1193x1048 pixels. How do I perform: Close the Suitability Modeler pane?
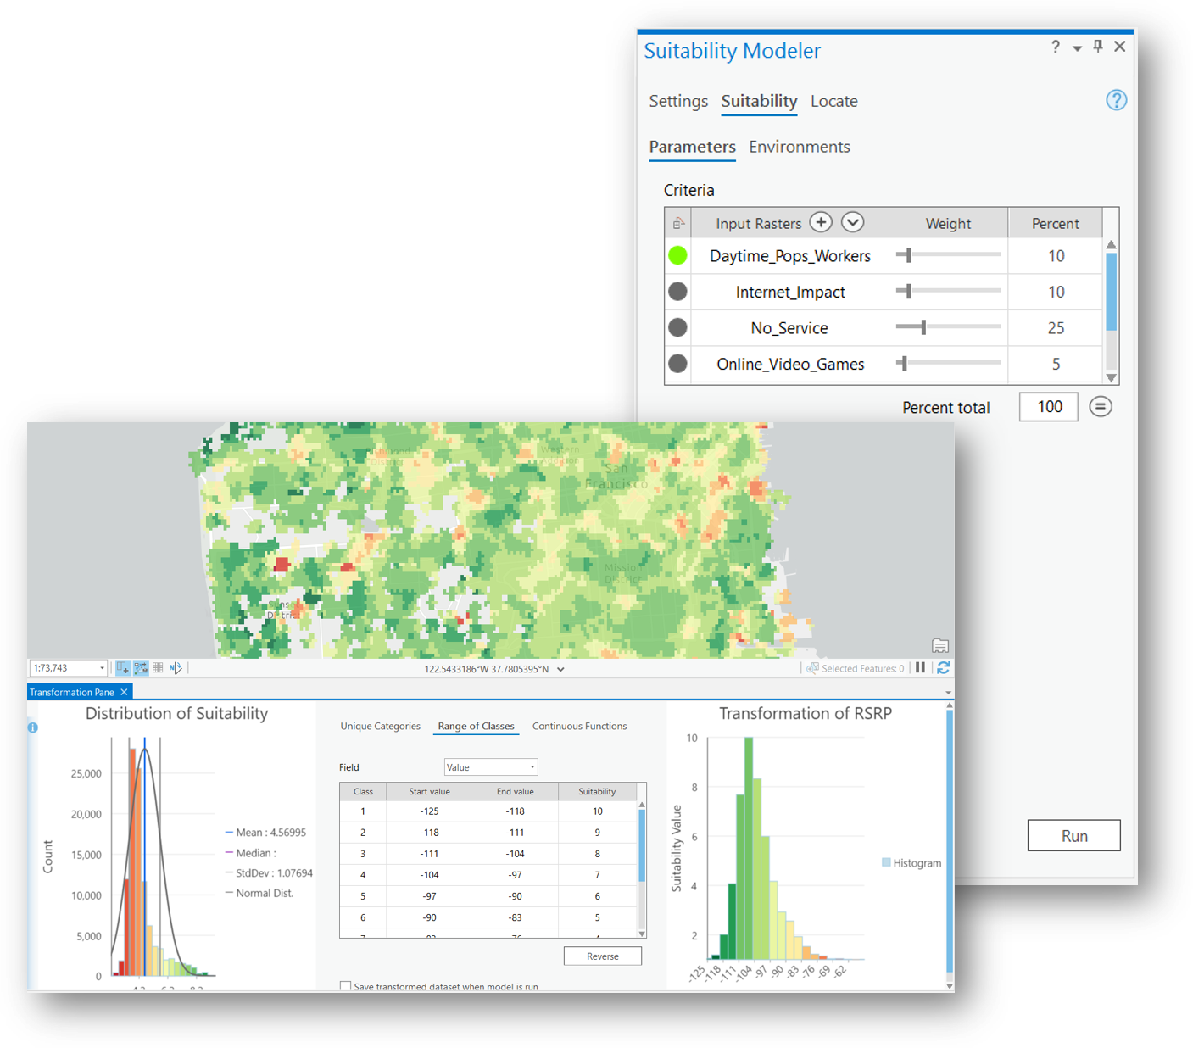pyautogui.click(x=1120, y=47)
